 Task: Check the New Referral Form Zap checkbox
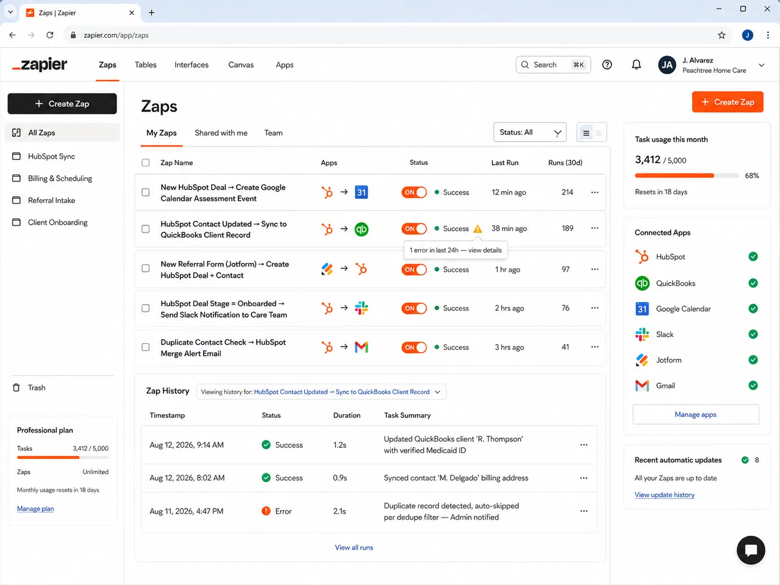[145, 268]
